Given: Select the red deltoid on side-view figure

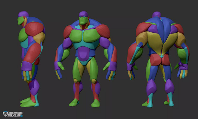Looking at the screenshot, I should click(x=34, y=29).
